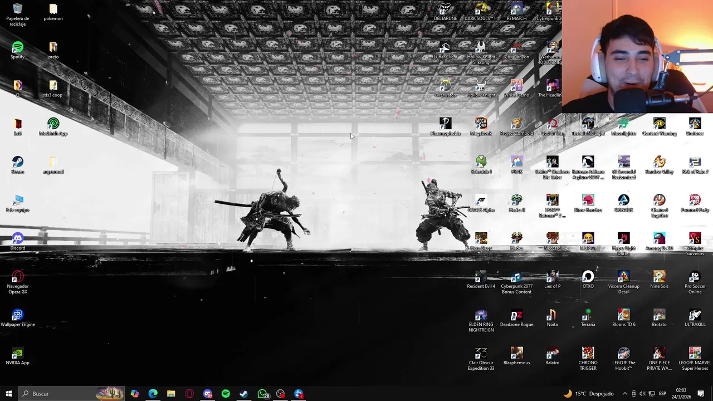This screenshot has height=401, width=713.
Task: Select the Megabonk shortcut
Action: (x=481, y=126)
